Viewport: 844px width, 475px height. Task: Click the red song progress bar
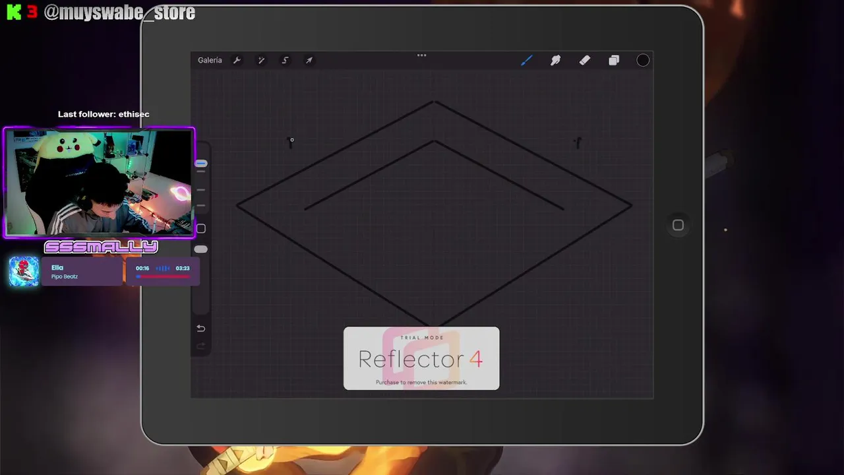(x=163, y=276)
